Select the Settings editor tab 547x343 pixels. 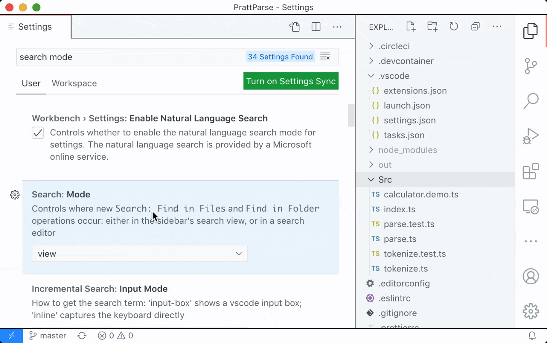coord(35,26)
